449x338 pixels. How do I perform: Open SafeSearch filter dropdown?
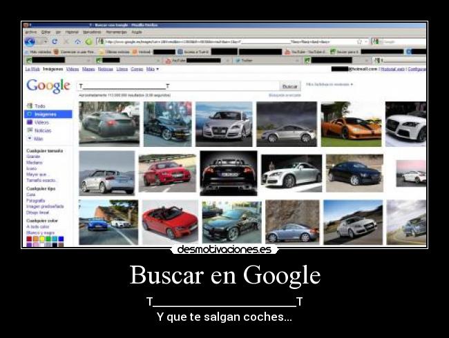point(329,84)
